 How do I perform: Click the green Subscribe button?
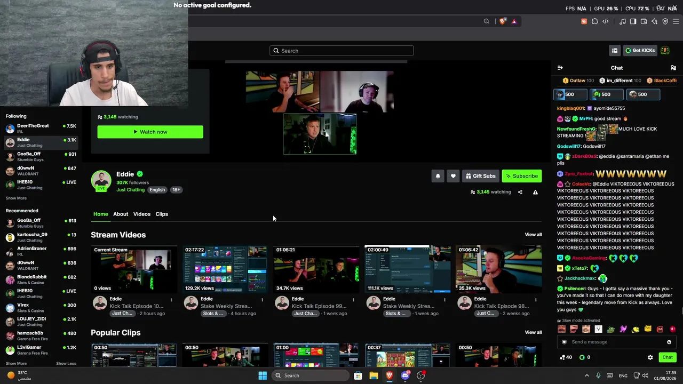coord(522,176)
